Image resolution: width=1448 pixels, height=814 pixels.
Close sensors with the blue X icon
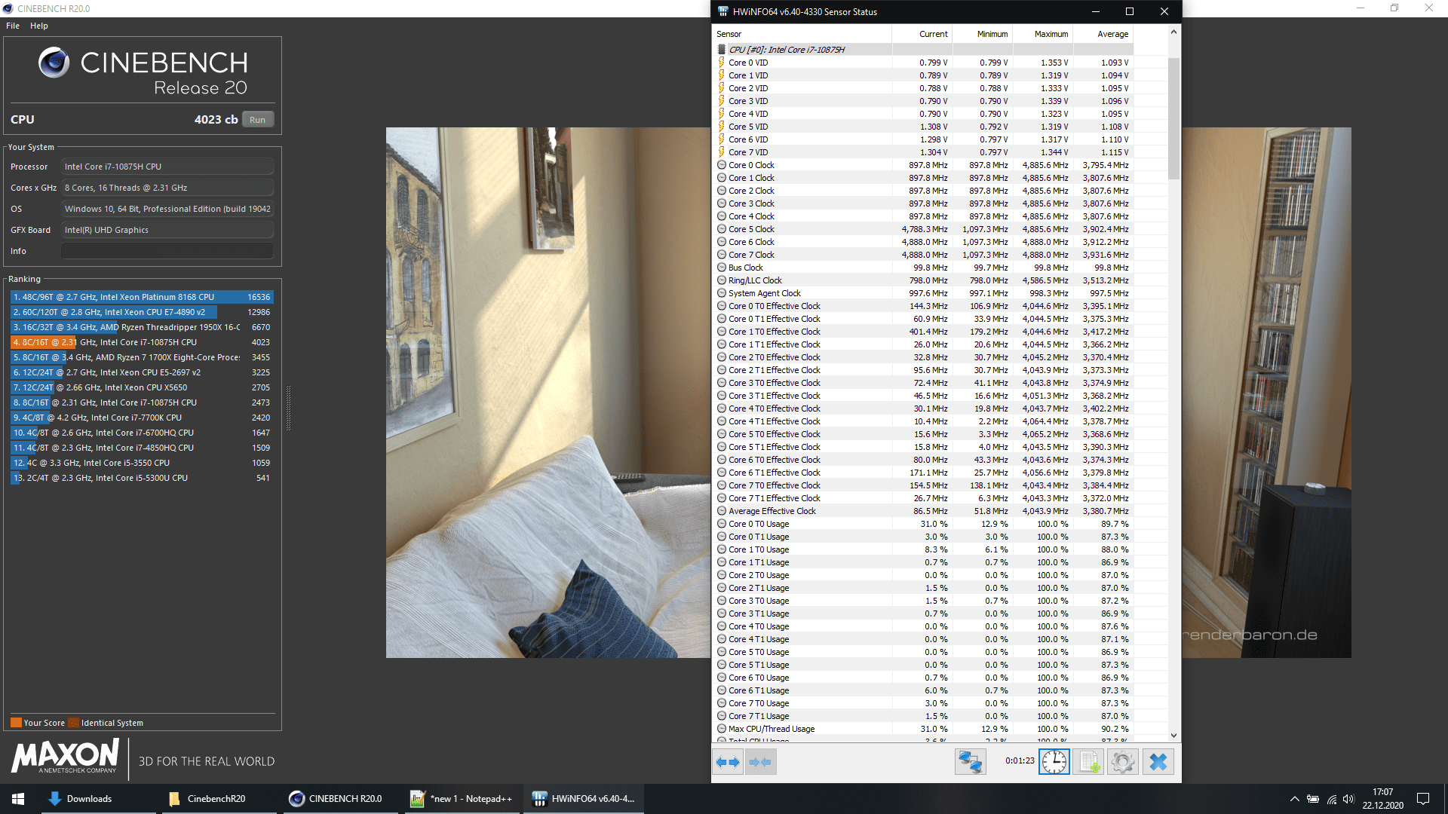click(x=1158, y=762)
